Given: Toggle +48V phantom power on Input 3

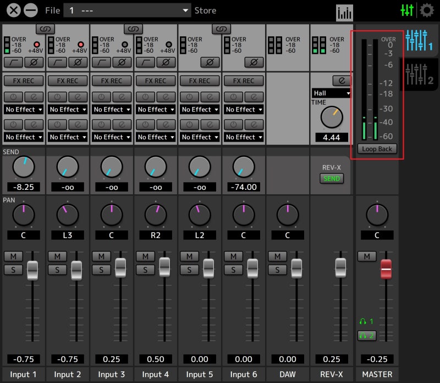Looking at the screenshot, I should (x=125, y=44).
